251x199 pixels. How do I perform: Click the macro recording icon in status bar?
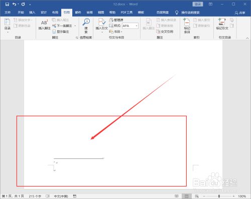[75, 196]
